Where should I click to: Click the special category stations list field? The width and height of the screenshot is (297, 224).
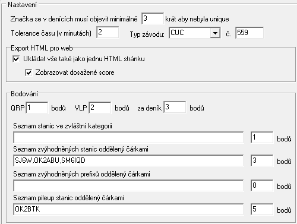128,137
